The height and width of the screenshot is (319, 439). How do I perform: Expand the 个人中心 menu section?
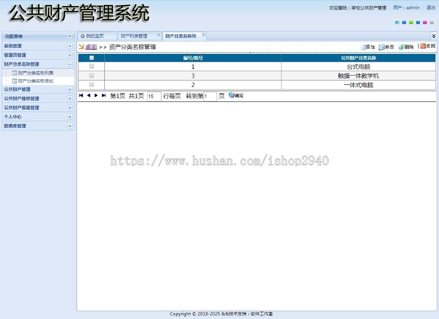[70, 117]
